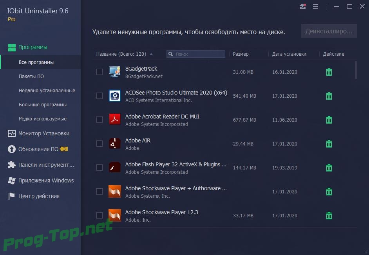Remove Adobe AIR using its trash icon
The height and width of the screenshot is (255, 369).
(329, 144)
